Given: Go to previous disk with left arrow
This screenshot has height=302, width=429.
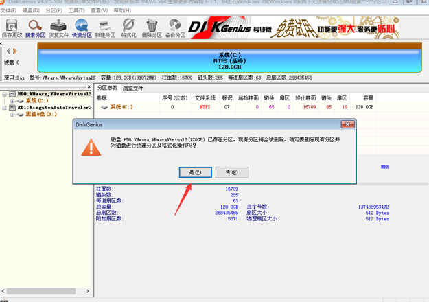Looking at the screenshot, I should [x=8, y=51].
